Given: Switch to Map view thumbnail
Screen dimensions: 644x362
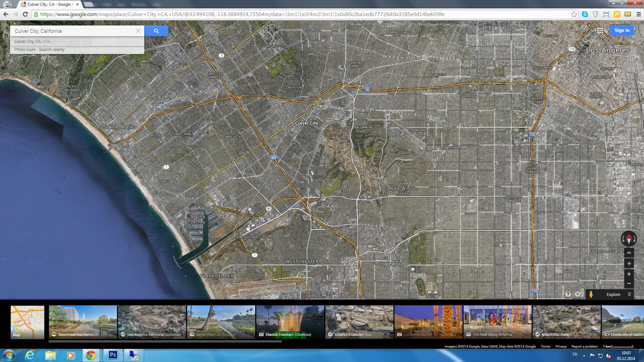Looking at the screenshot, I should (x=28, y=322).
